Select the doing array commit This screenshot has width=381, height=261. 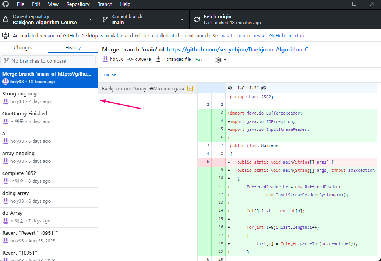pyautogui.click(x=49, y=197)
